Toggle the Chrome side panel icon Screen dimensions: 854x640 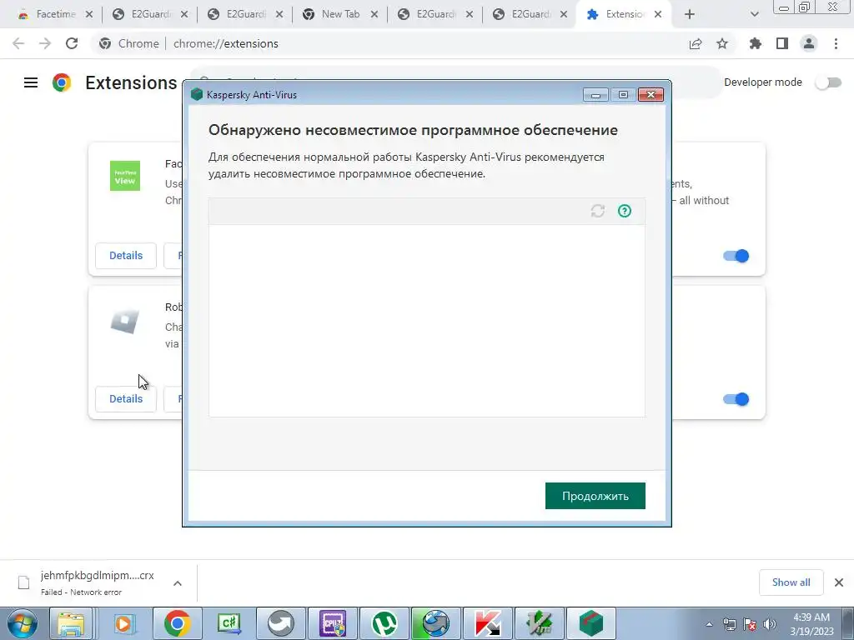[782, 43]
